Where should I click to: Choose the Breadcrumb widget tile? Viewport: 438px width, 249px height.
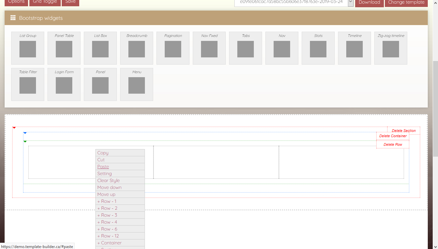(x=137, y=48)
